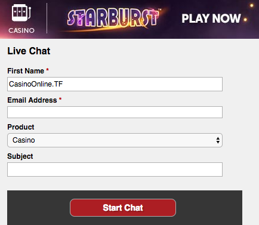This screenshot has height=225, width=259.
Task: Open the Starburst game logo
Action: click(113, 19)
